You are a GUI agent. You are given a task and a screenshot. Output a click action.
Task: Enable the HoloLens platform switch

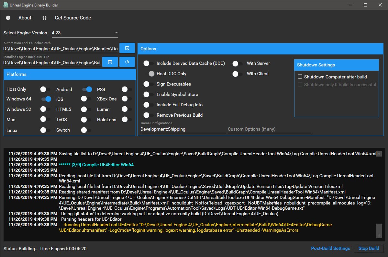pyautogui.click(x=127, y=120)
